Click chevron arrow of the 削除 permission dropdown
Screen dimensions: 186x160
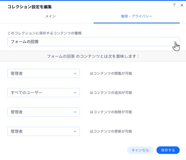click(75, 112)
